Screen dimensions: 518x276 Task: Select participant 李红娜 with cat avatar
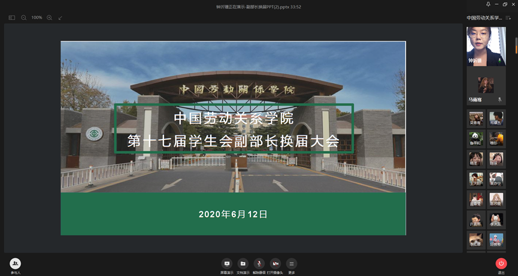point(476,239)
